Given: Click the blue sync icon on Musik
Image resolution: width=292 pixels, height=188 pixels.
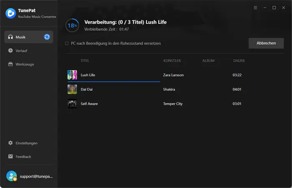Looking at the screenshot, I should (47, 37).
